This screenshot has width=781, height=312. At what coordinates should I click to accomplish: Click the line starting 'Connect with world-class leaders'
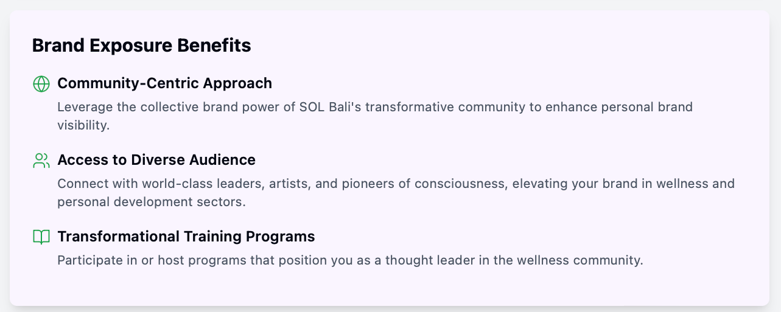click(x=396, y=184)
